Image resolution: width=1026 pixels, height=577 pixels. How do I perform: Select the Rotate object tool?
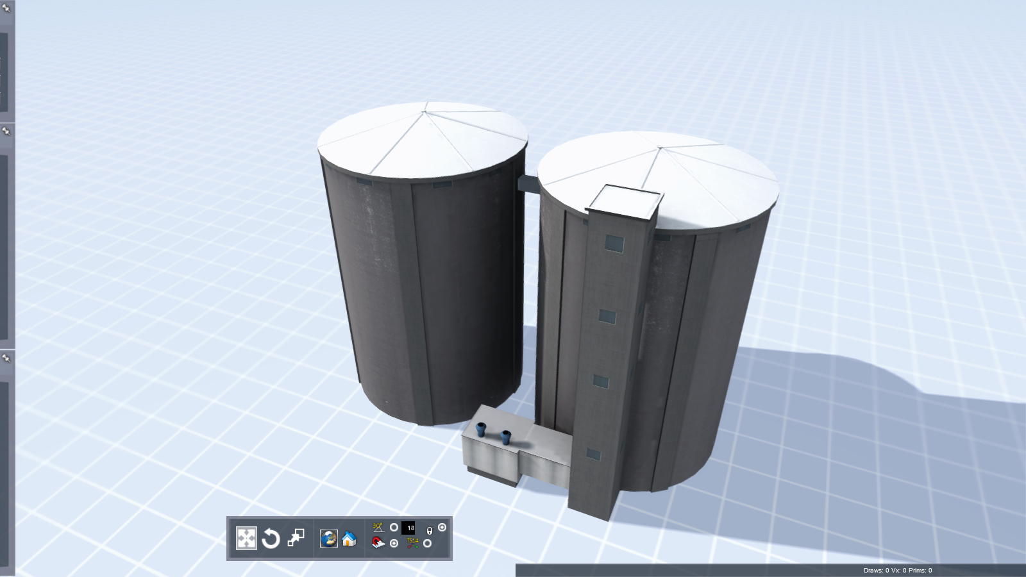point(271,539)
